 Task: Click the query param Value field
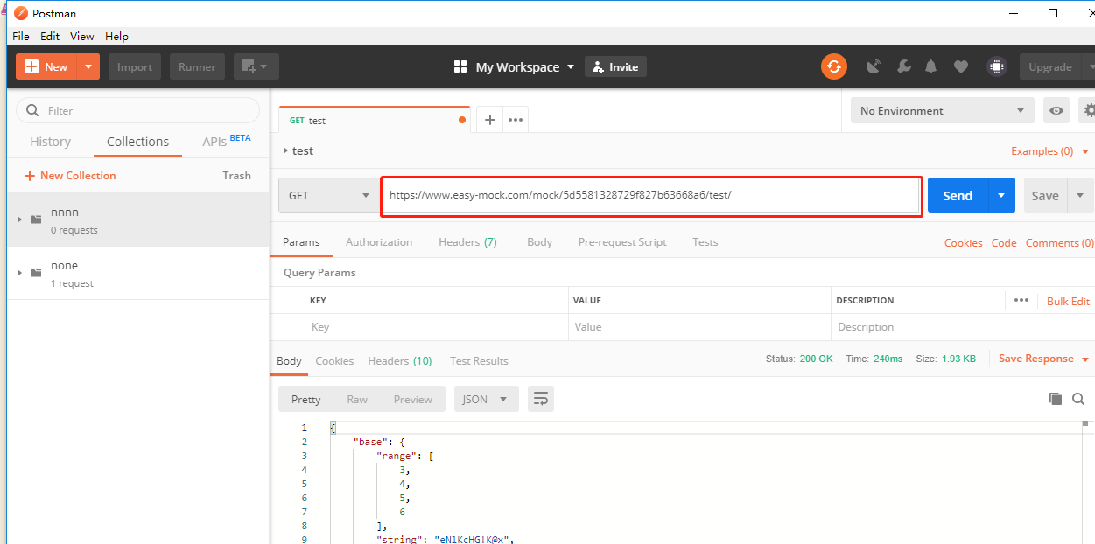699,327
